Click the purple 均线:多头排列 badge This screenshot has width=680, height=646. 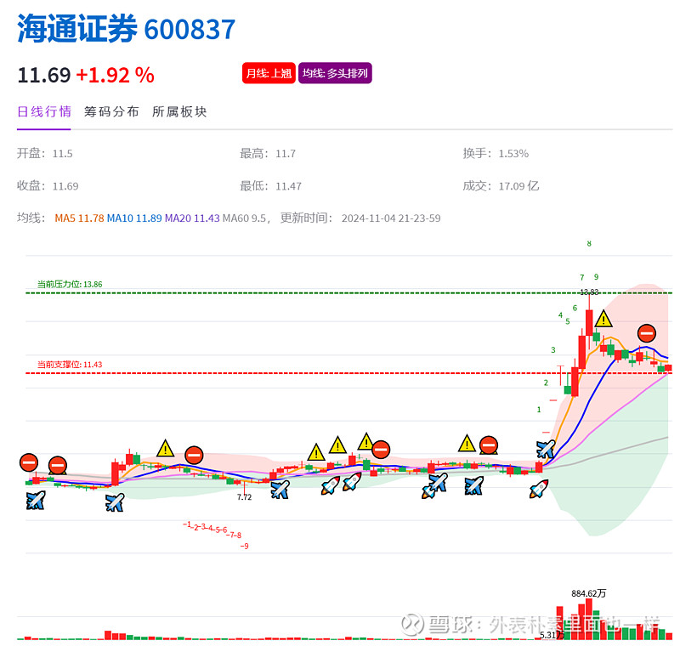335,73
